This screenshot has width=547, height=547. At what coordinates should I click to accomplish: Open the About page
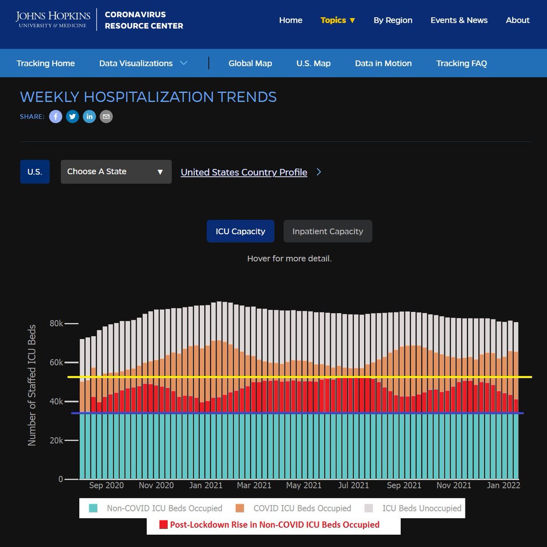click(518, 20)
